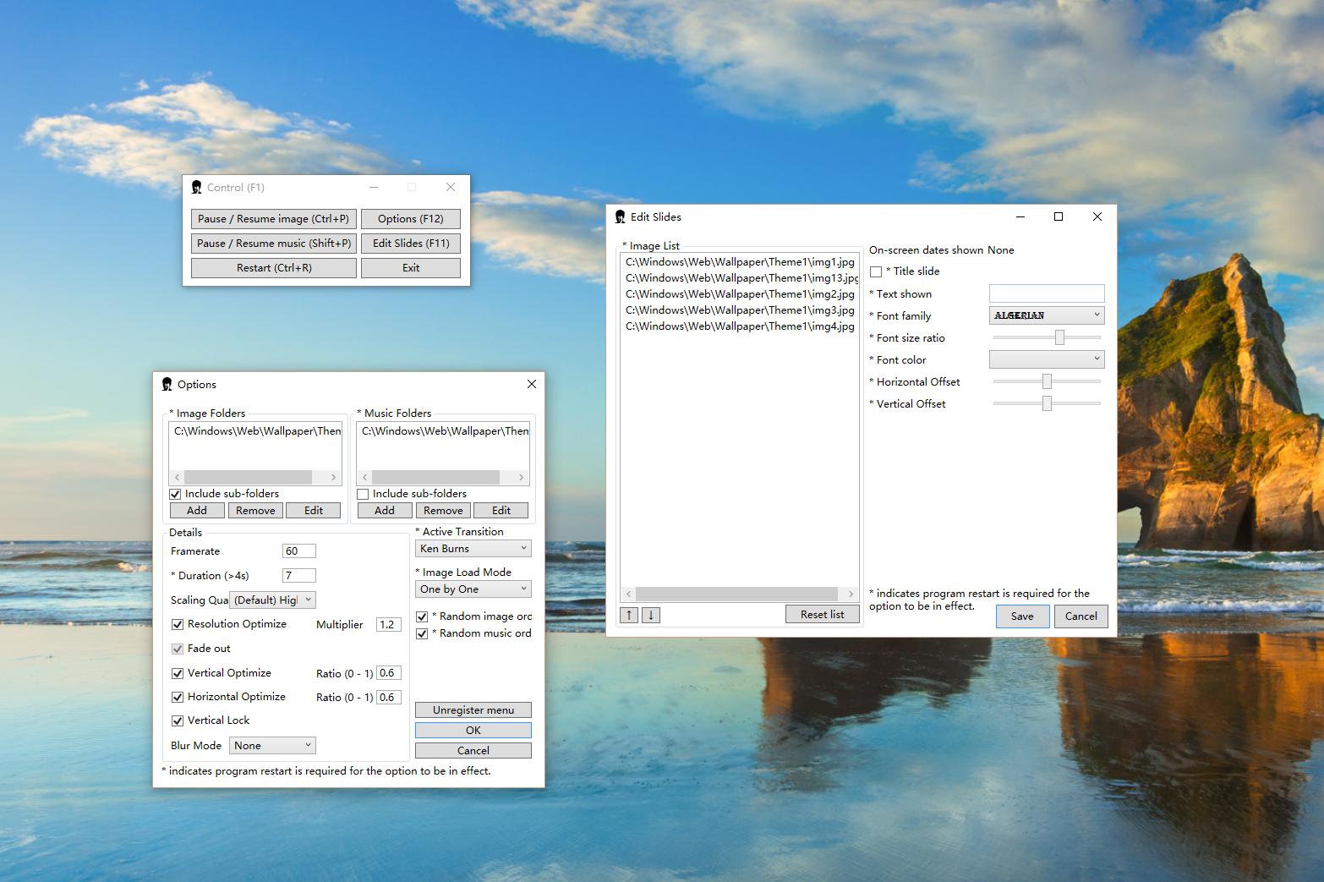Click OK in the Options dialog
Screen dimensions: 1324x882
pyautogui.click(x=473, y=731)
